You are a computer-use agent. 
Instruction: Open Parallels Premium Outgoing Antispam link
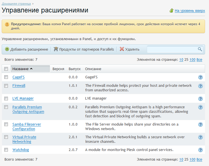(28, 109)
